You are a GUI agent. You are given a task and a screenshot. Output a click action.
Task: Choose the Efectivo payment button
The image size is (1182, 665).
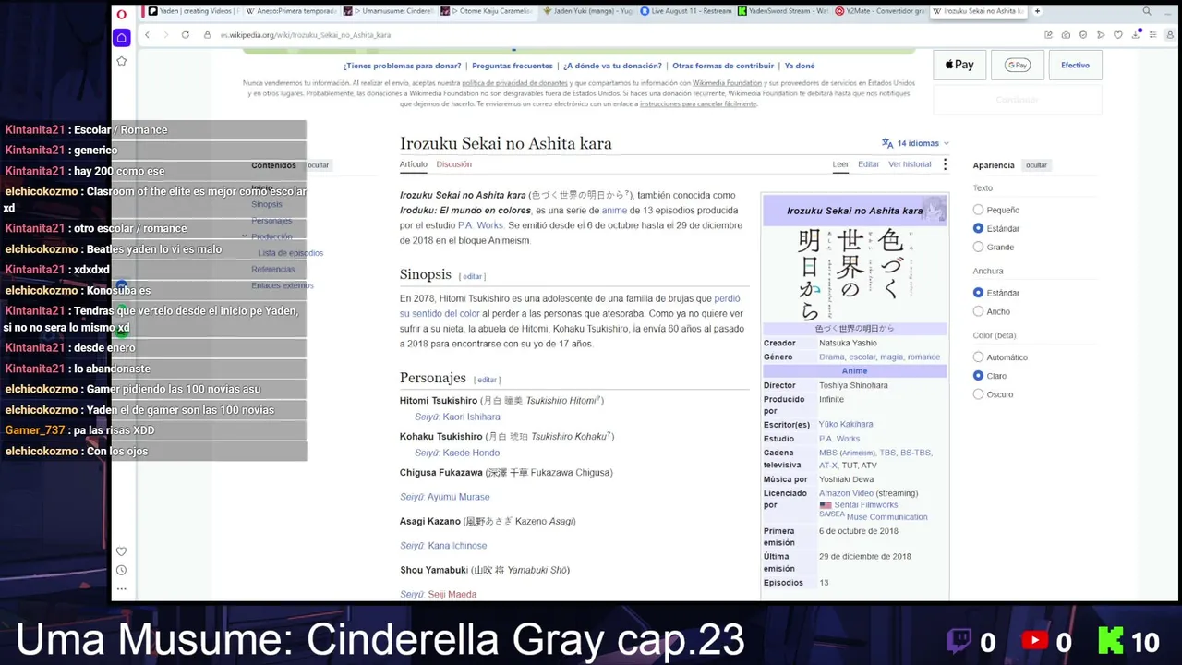click(x=1075, y=65)
